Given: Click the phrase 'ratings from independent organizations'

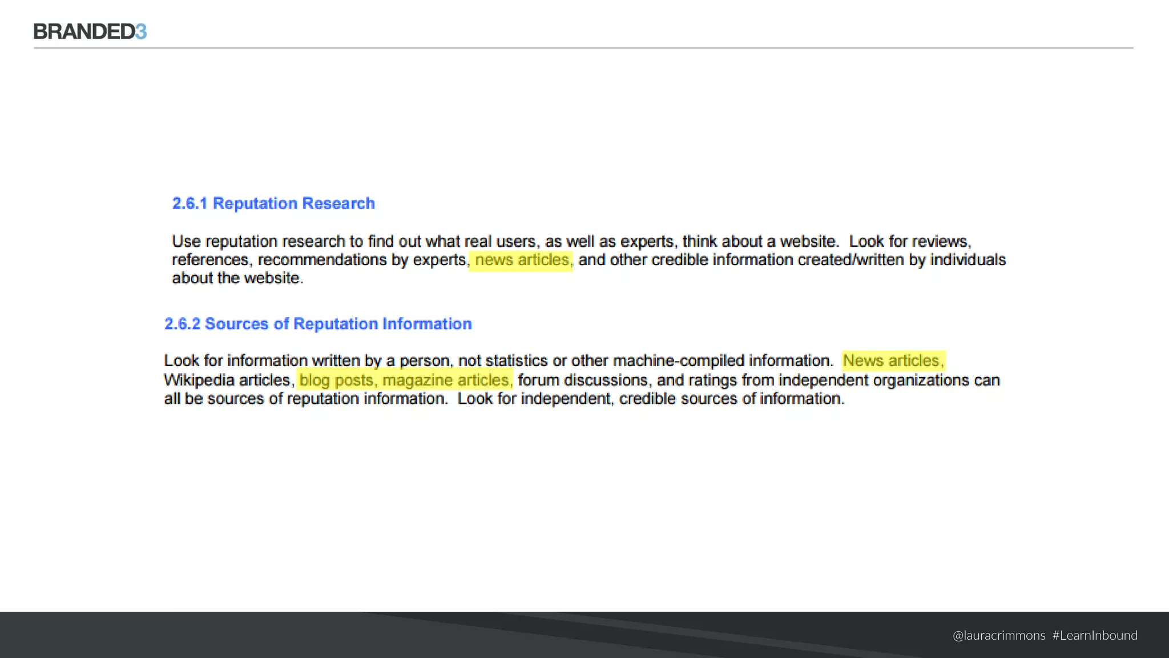Looking at the screenshot, I should coord(829,380).
